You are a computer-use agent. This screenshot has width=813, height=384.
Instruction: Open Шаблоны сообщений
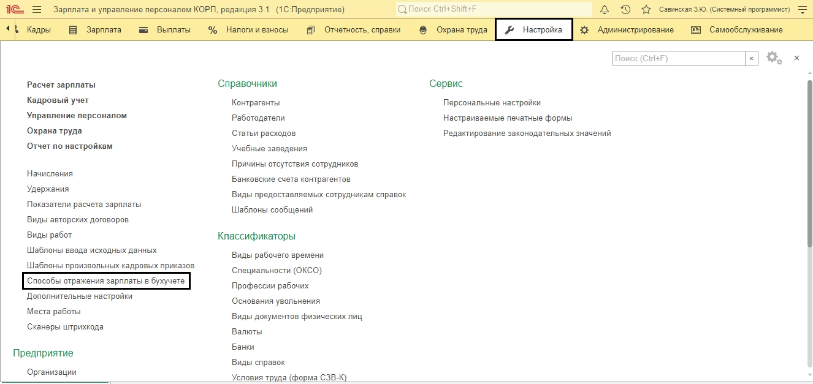[x=272, y=209]
